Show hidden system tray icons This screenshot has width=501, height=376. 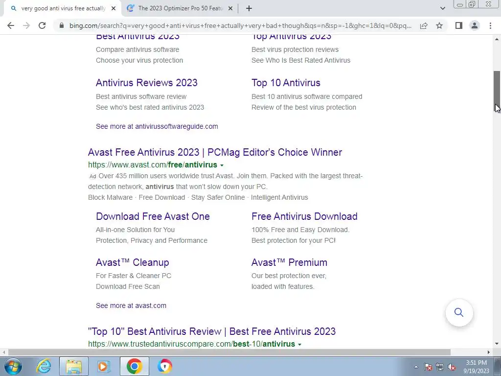click(416, 367)
